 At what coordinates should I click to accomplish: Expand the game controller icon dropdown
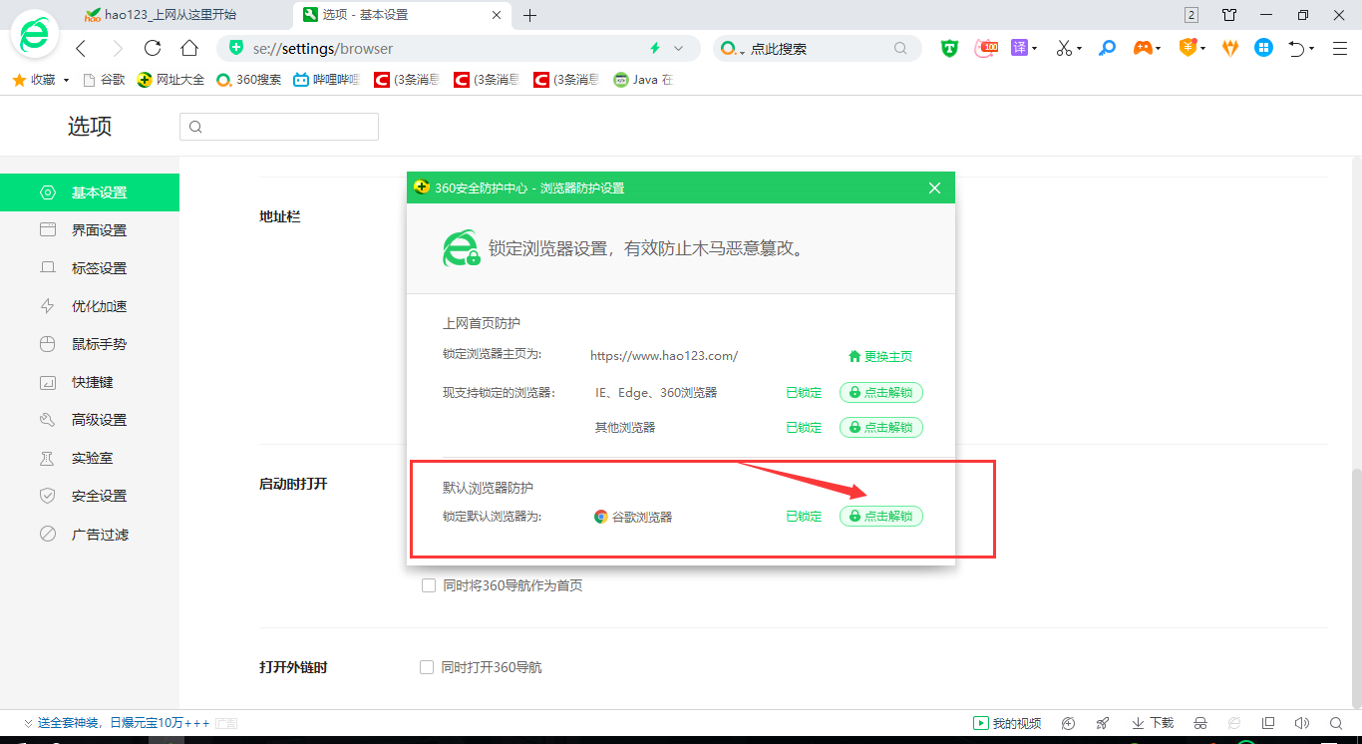pos(1159,47)
